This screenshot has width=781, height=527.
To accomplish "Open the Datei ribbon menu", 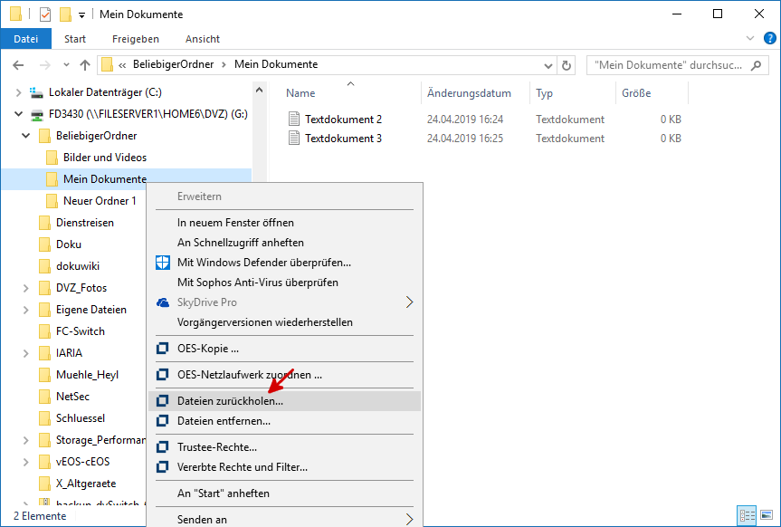I will coord(26,39).
